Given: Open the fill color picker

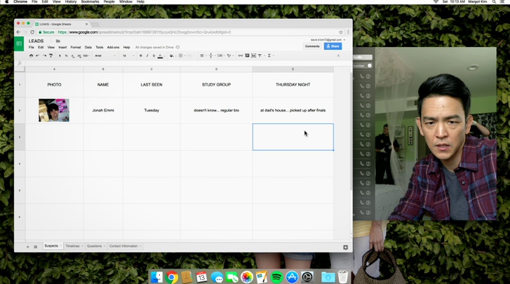Looking at the screenshot, I should coord(172,55).
